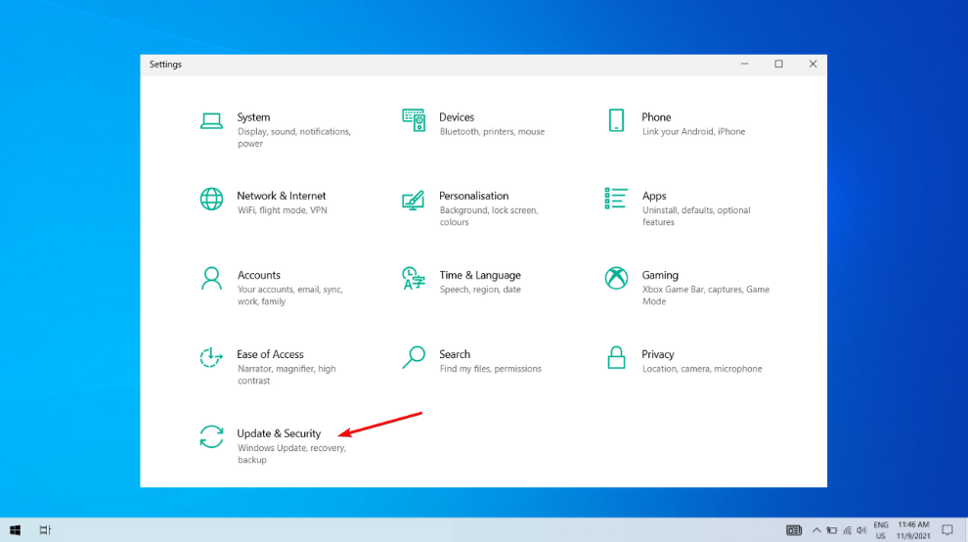Choose Time & Language settings
Image resolution: width=968 pixels, height=542 pixels.
(x=462, y=281)
